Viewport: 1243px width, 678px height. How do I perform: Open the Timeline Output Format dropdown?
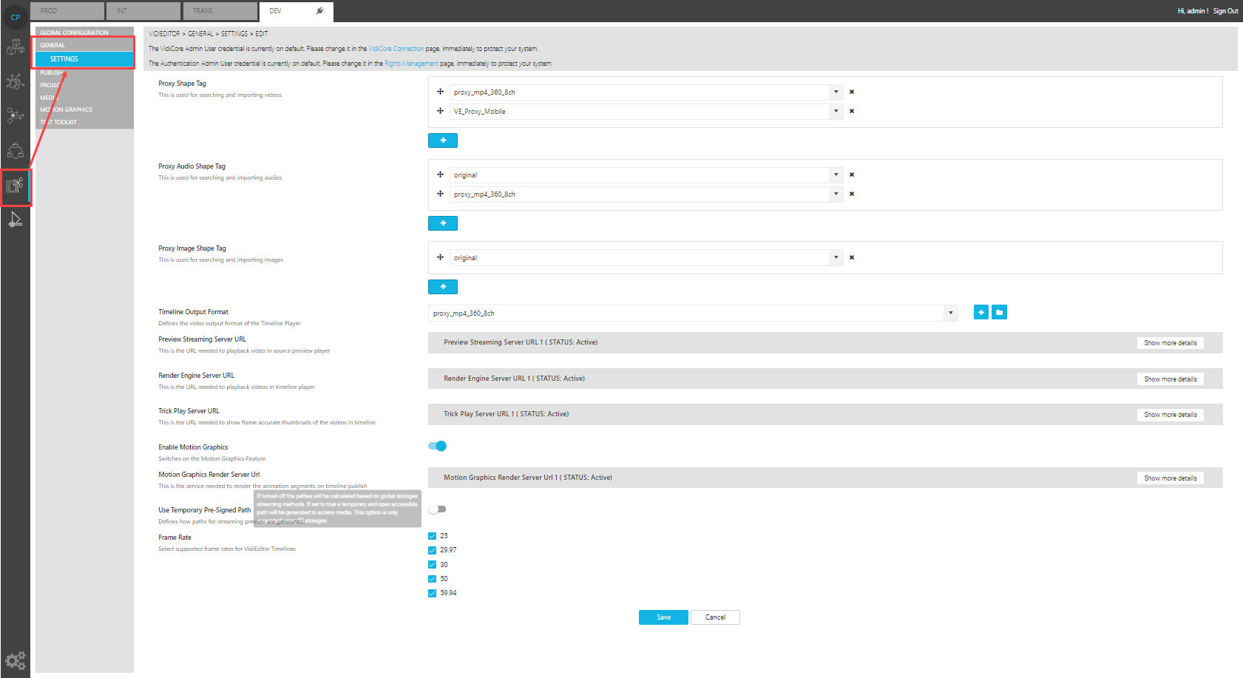(950, 313)
